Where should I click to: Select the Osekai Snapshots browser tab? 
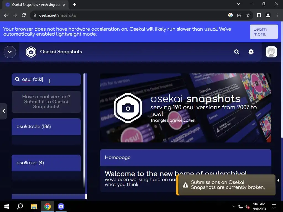click(35, 5)
